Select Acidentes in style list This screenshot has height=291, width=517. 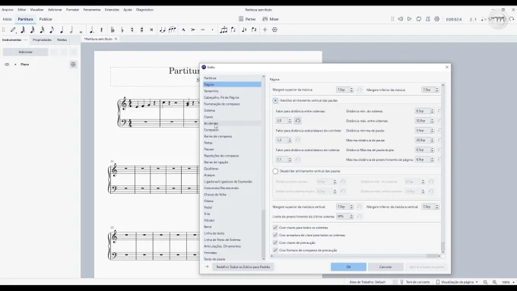pos(232,123)
